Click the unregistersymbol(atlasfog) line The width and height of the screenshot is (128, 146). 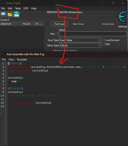[30, 103]
